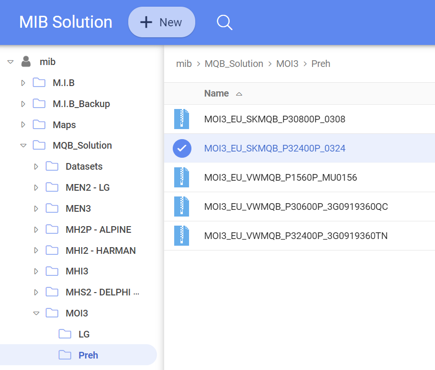Sort files by Name column header
Screen dimensions: 435x370
(x=216, y=93)
